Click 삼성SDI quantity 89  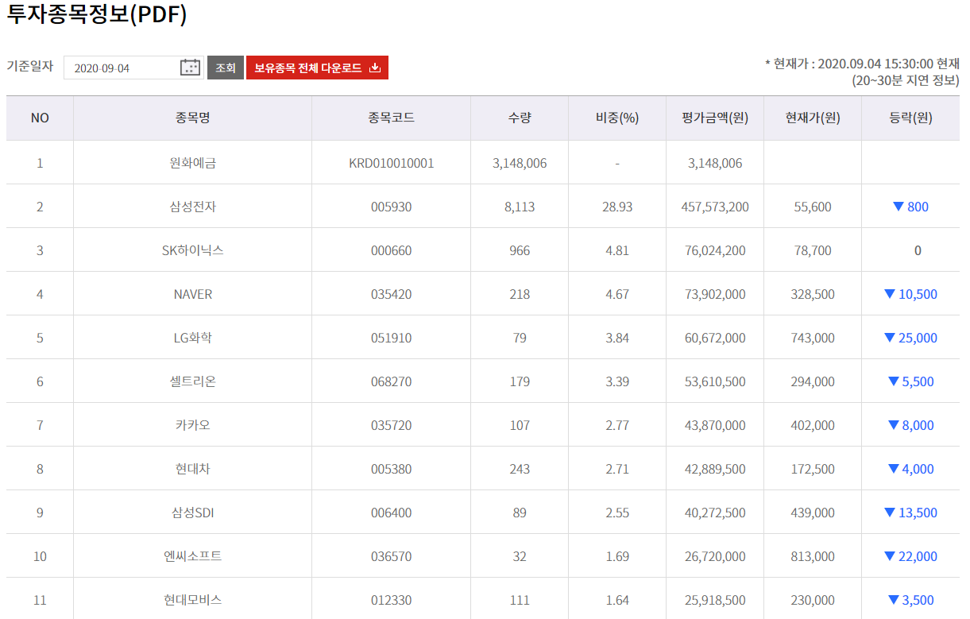pyautogui.click(x=520, y=513)
